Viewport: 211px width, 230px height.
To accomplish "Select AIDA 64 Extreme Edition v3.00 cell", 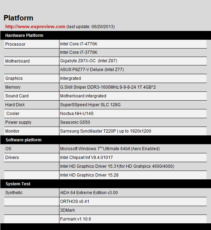I will pyautogui.click(x=133, y=193).
